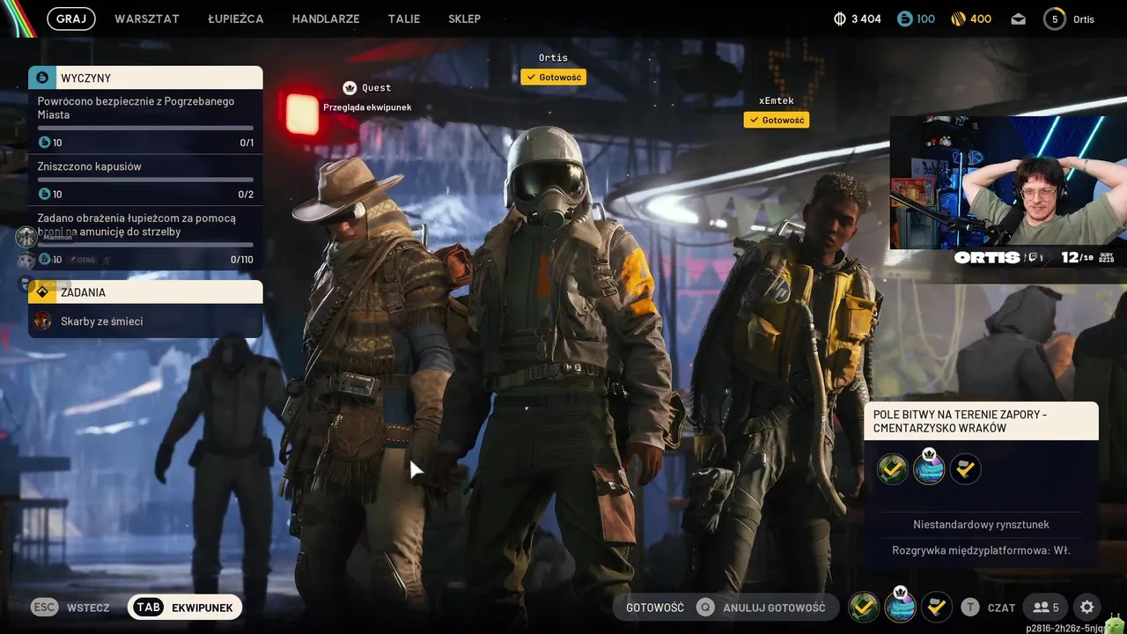Click green checkmark avatar in bottom bar
The height and width of the screenshot is (634, 1127).
864,607
